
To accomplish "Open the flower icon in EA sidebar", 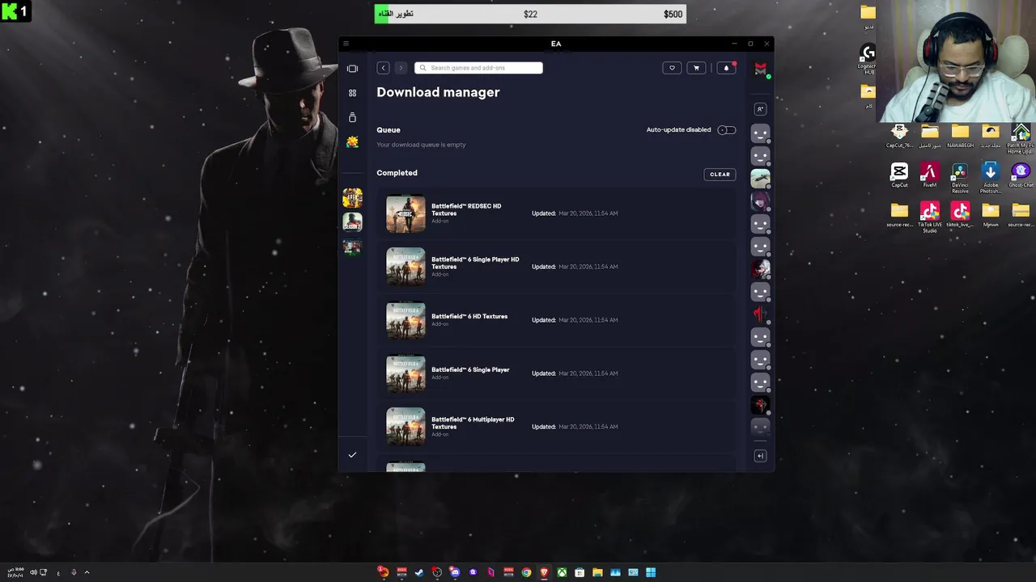I will point(352,142).
